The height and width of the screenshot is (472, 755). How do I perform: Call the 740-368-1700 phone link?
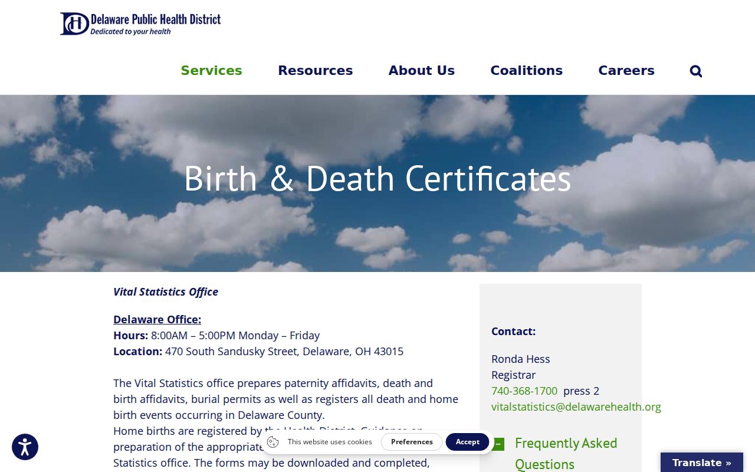(524, 391)
